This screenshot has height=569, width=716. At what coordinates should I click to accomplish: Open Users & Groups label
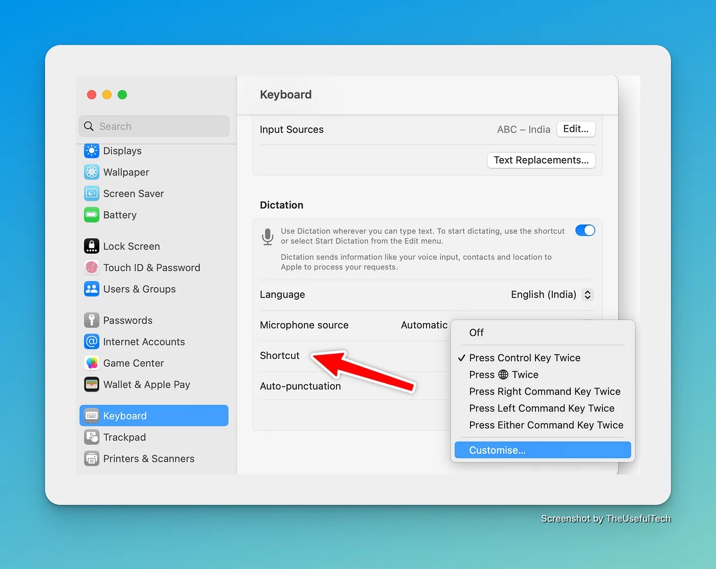[x=140, y=289]
